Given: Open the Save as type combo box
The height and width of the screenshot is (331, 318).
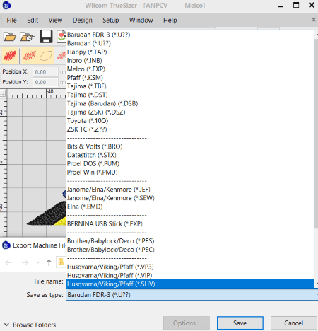Looking at the screenshot, I should coord(192,295).
